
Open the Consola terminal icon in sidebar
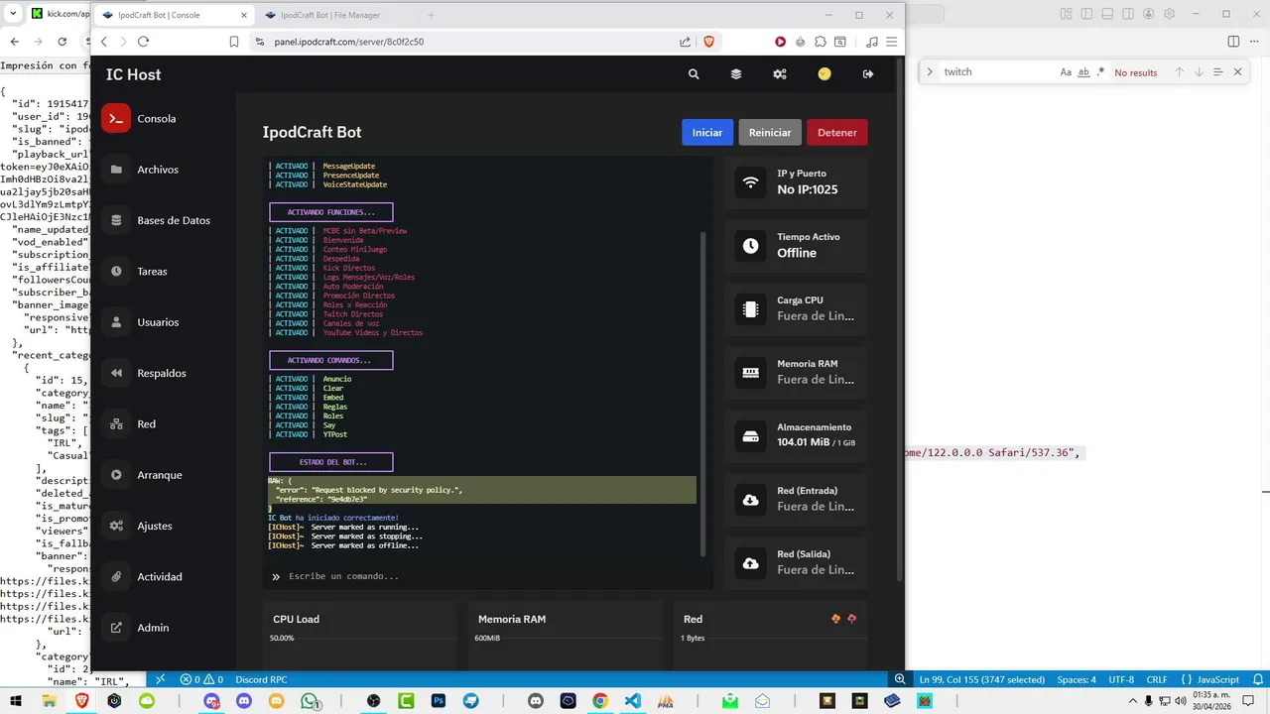coord(116,119)
